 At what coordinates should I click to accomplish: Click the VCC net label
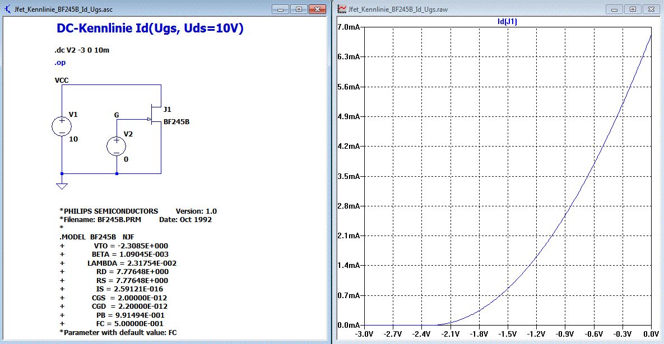point(62,81)
